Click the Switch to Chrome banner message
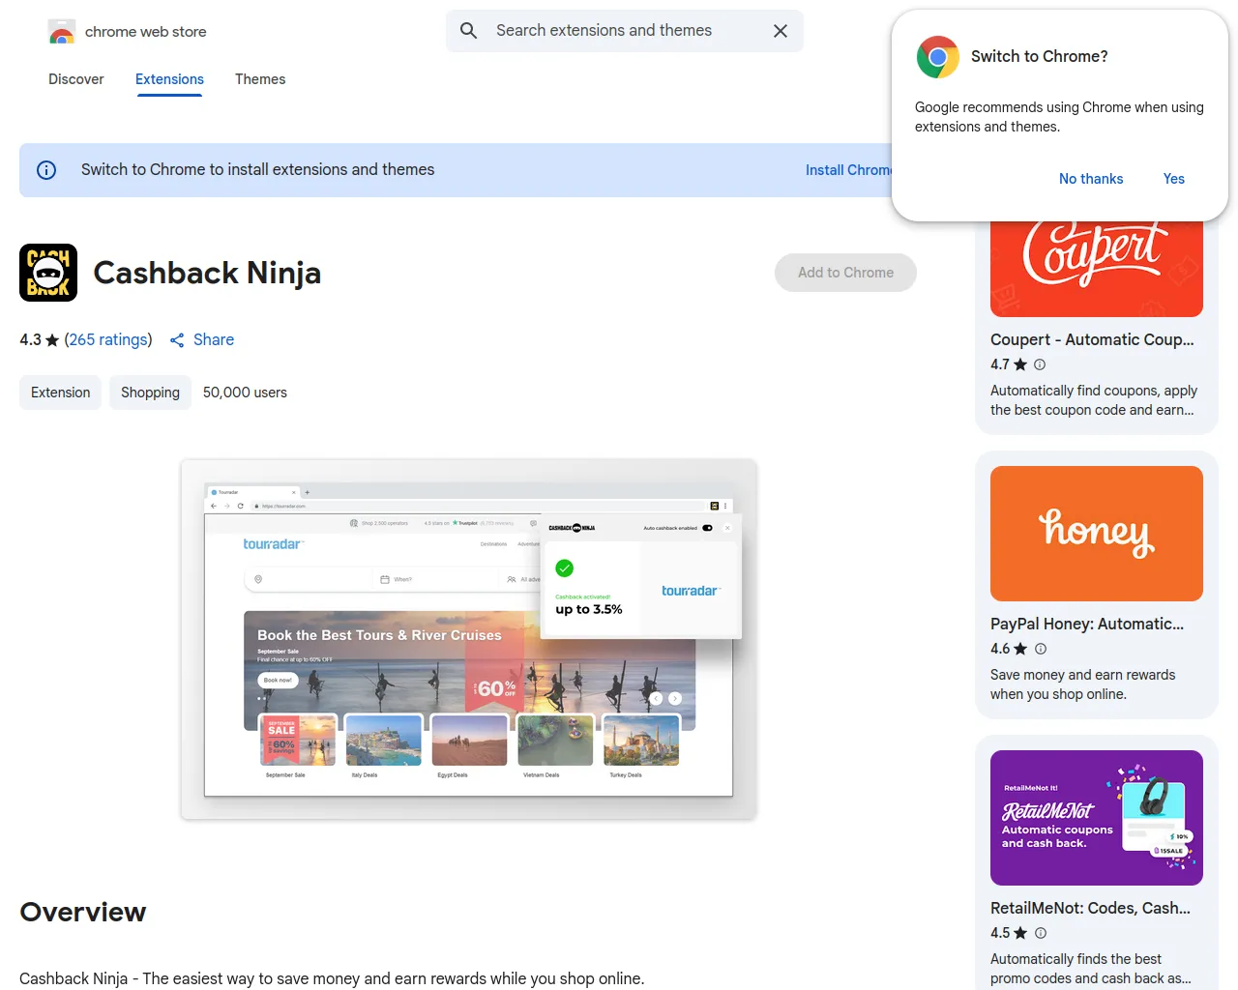Image resolution: width=1238 pixels, height=990 pixels. pyautogui.click(x=258, y=170)
